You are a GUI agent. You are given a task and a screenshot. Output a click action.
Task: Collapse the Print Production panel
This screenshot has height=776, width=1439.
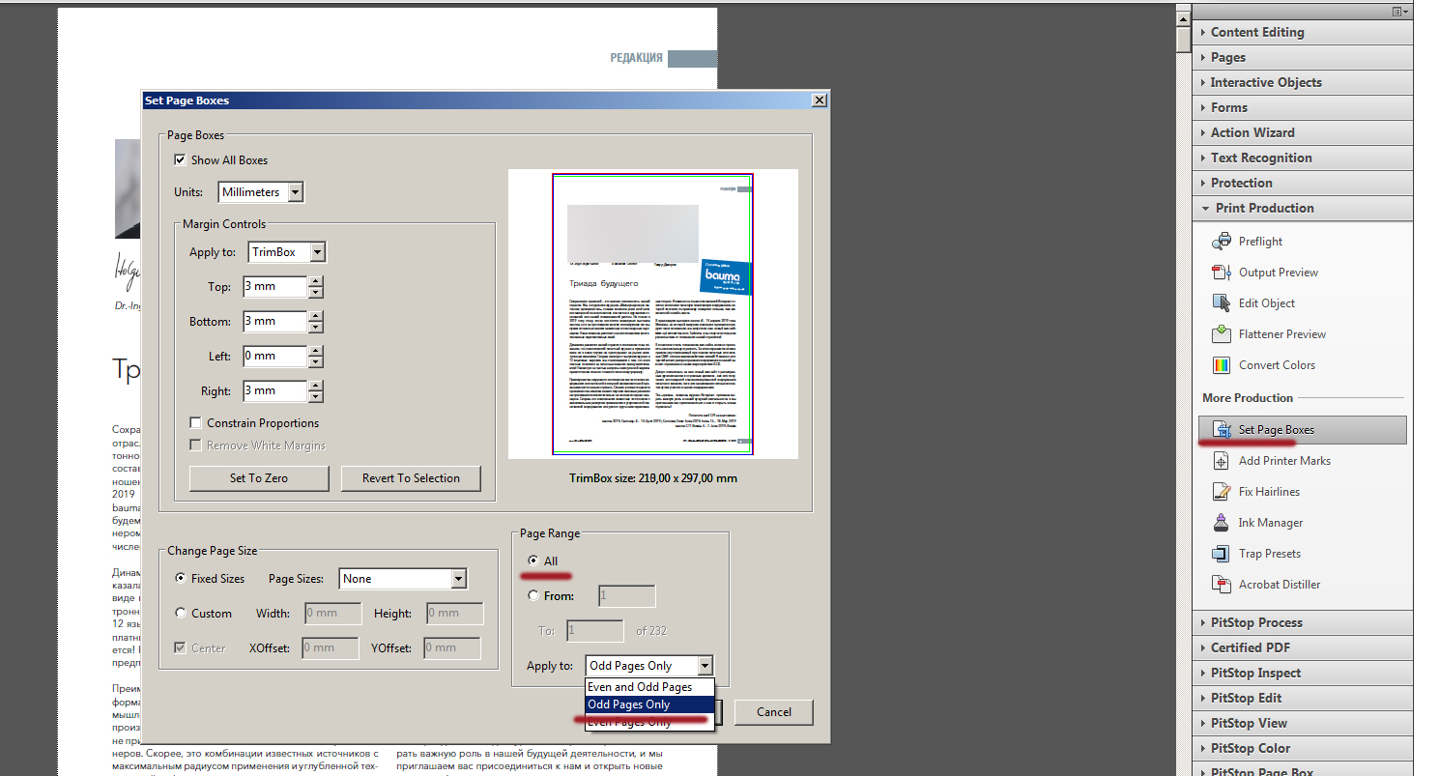[x=1302, y=208]
